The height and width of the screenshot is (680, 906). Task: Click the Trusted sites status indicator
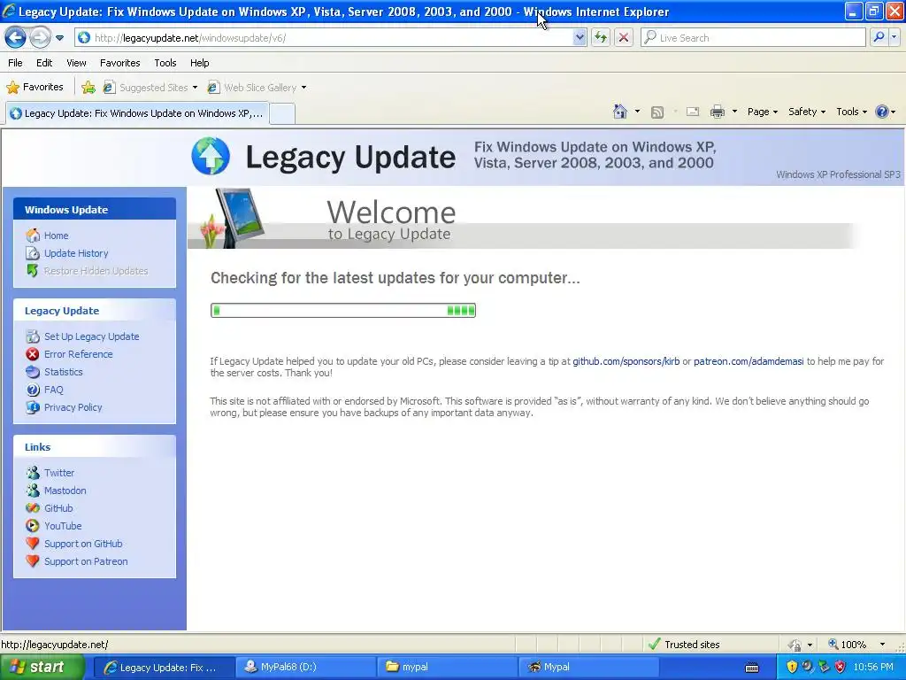pyautogui.click(x=684, y=645)
